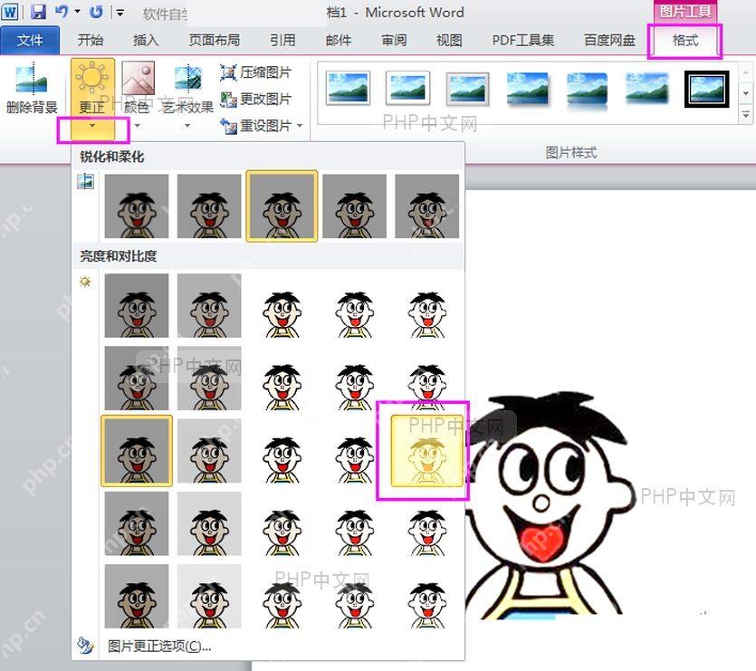Open the File (文件) tab
The width and height of the screenshot is (756, 671).
coord(30,41)
